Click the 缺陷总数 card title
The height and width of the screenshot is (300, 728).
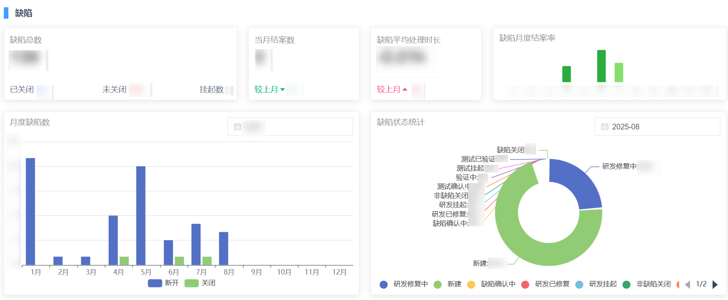(26, 40)
